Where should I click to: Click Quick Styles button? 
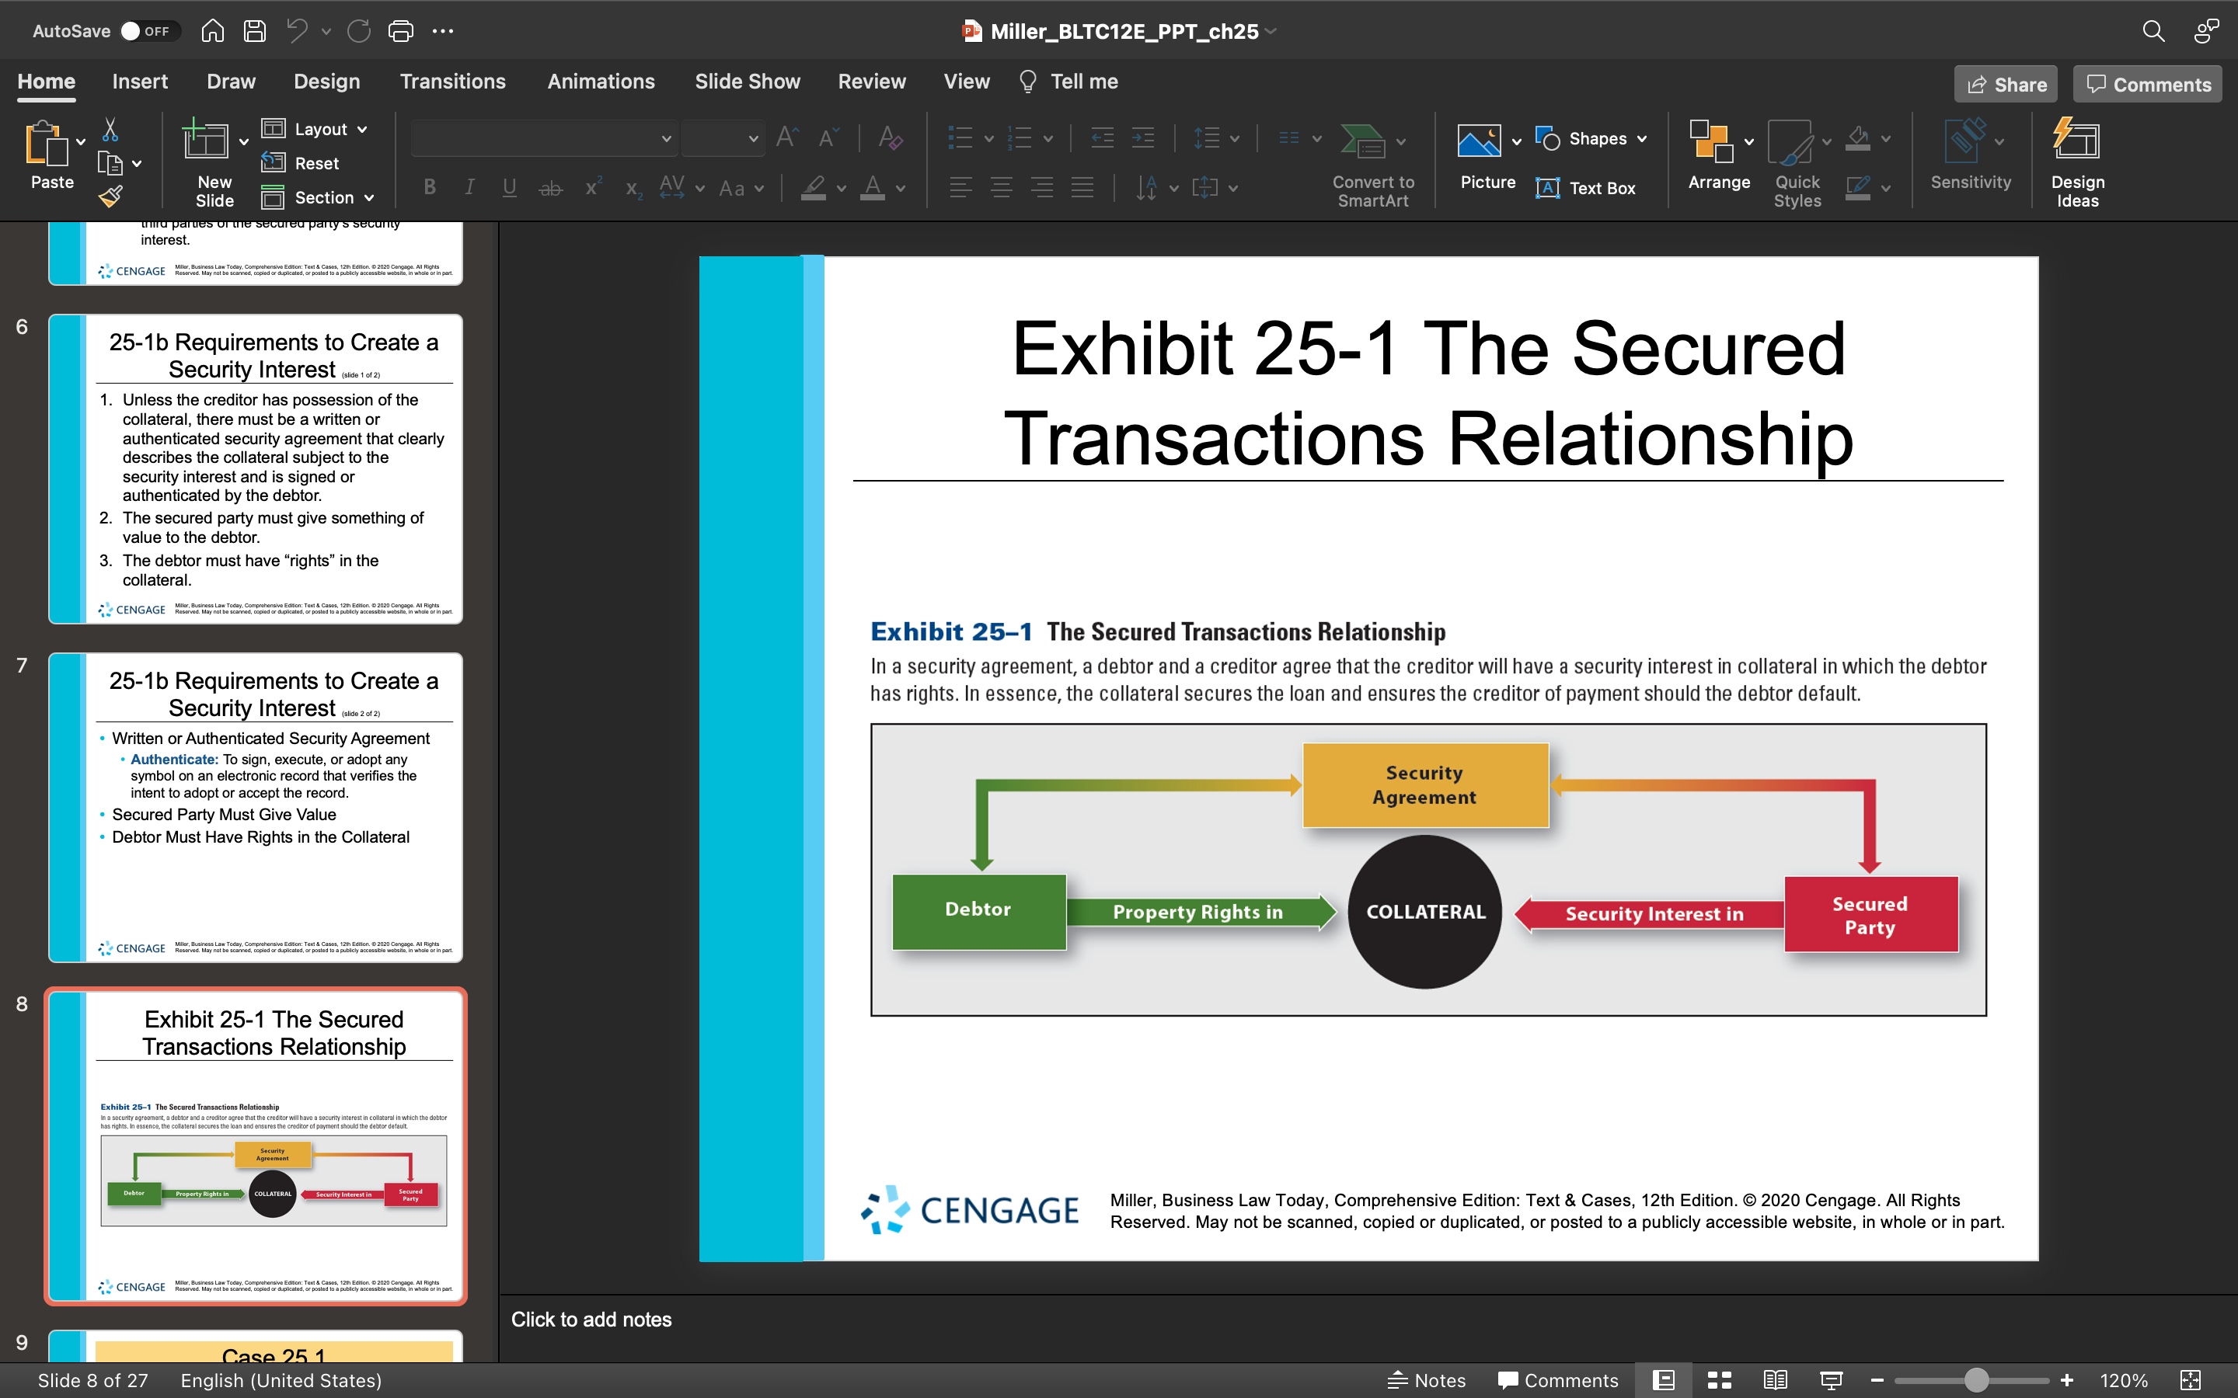point(1796,163)
